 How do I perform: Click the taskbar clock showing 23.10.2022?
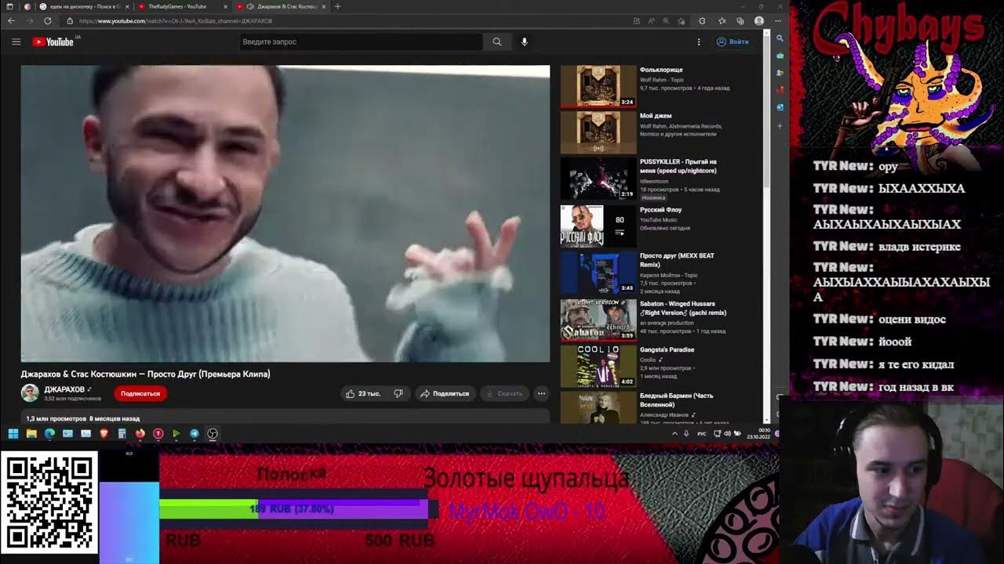(758, 433)
